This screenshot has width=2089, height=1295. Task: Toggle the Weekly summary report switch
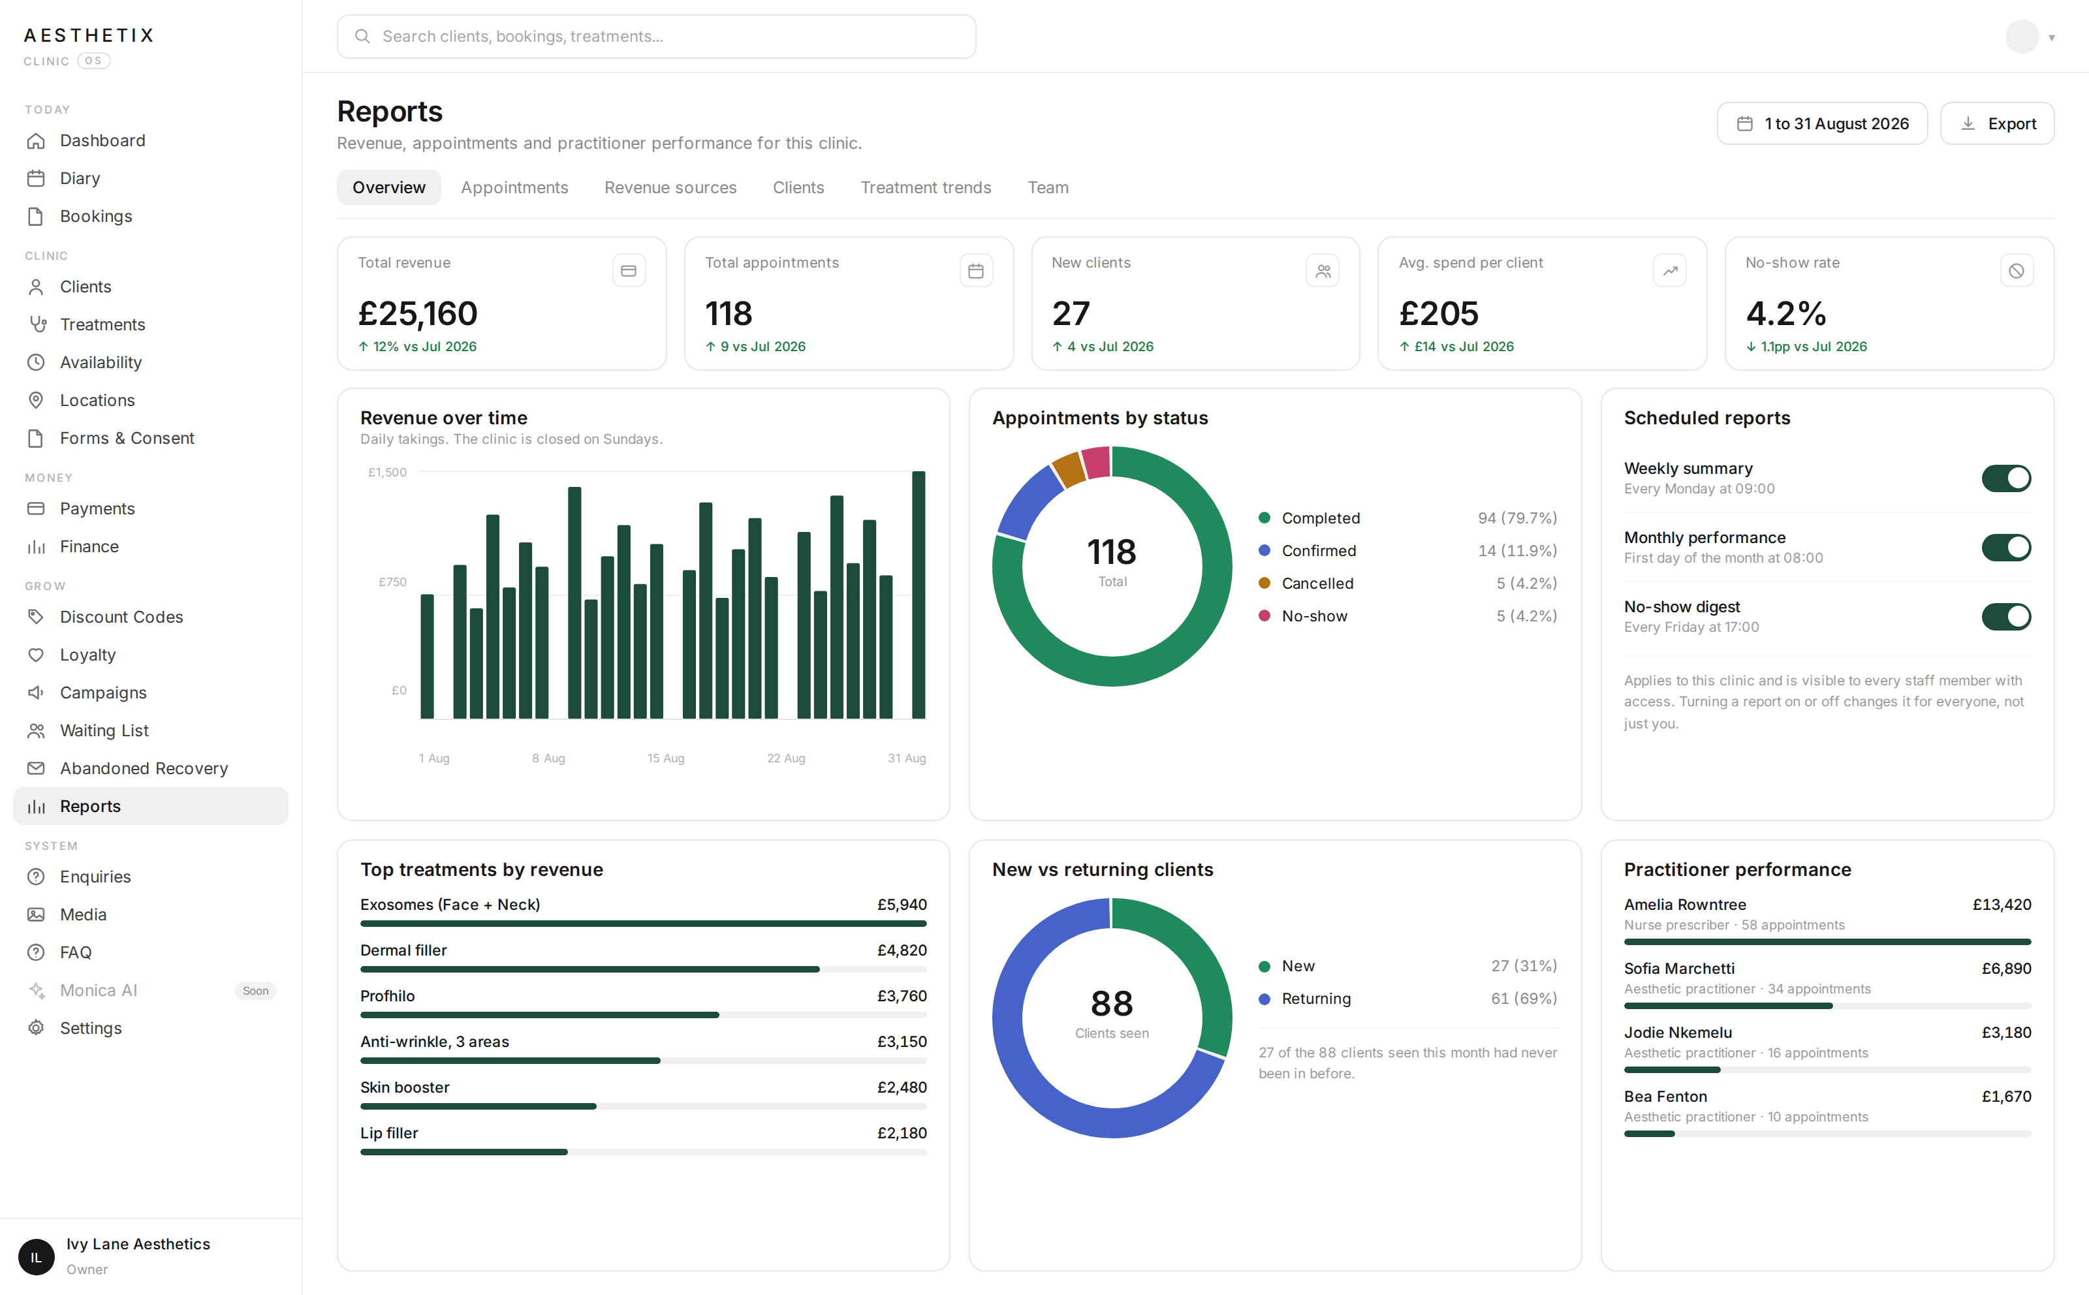point(2006,479)
